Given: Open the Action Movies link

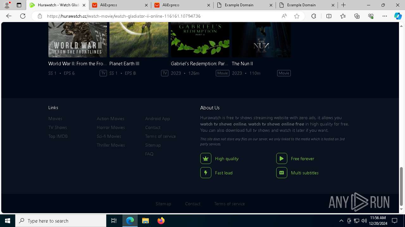Looking at the screenshot, I should click(x=110, y=119).
